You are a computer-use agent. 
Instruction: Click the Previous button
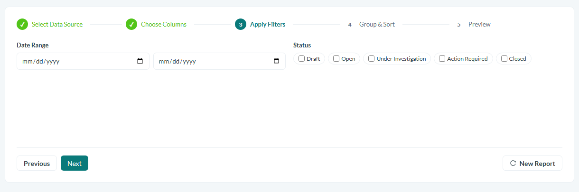[x=37, y=163]
